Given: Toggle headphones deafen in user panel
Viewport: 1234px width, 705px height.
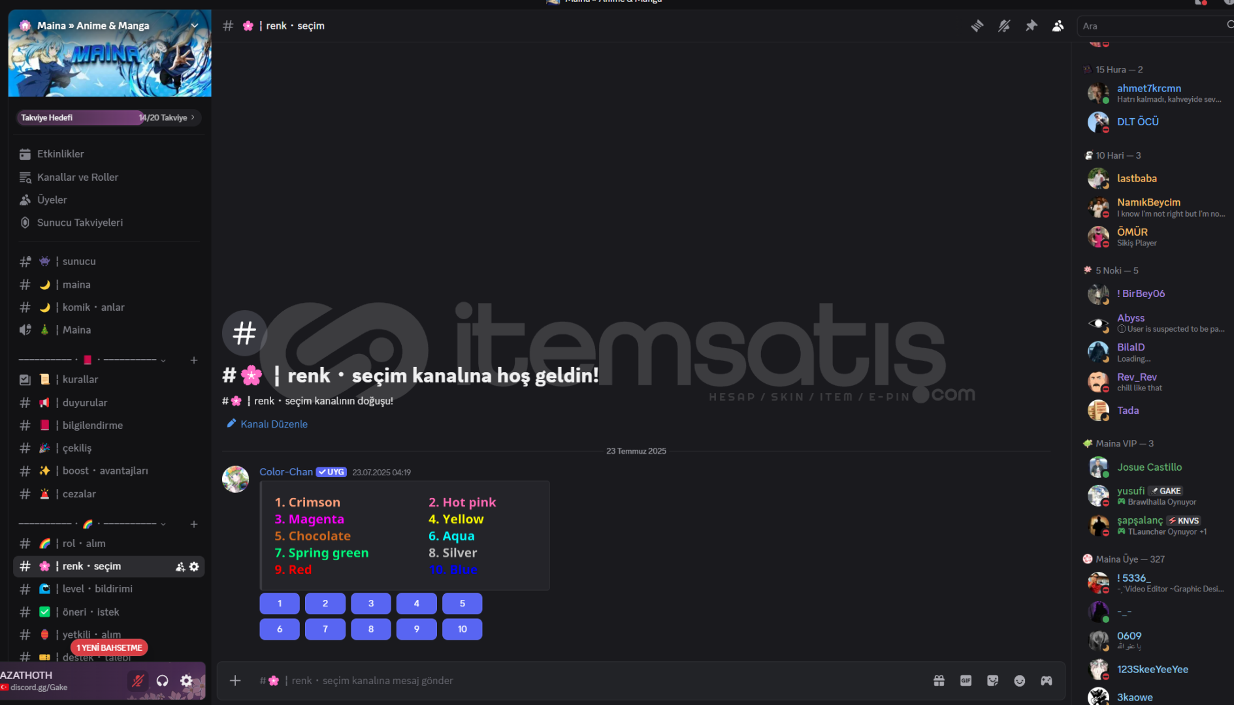Looking at the screenshot, I should point(162,681).
